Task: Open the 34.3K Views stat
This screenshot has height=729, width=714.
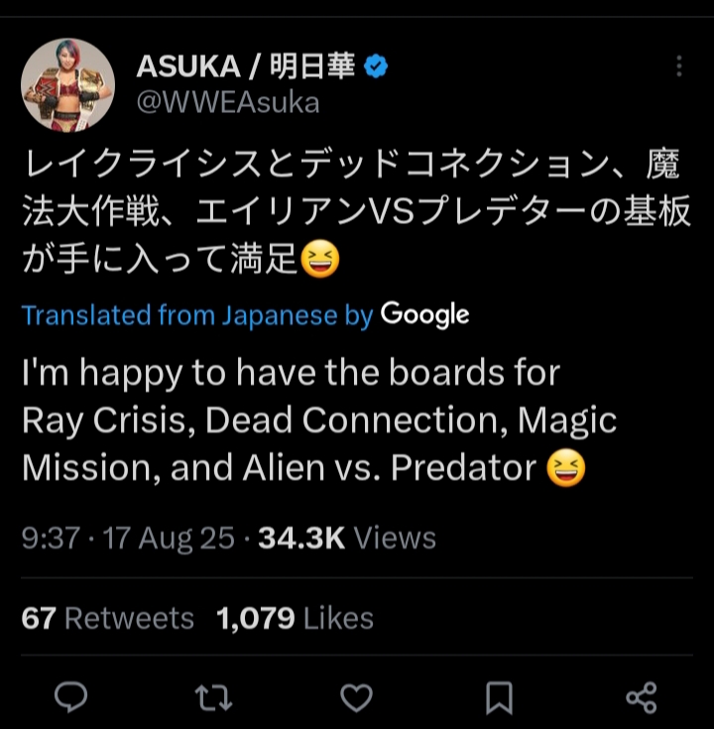Action: [x=347, y=539]
